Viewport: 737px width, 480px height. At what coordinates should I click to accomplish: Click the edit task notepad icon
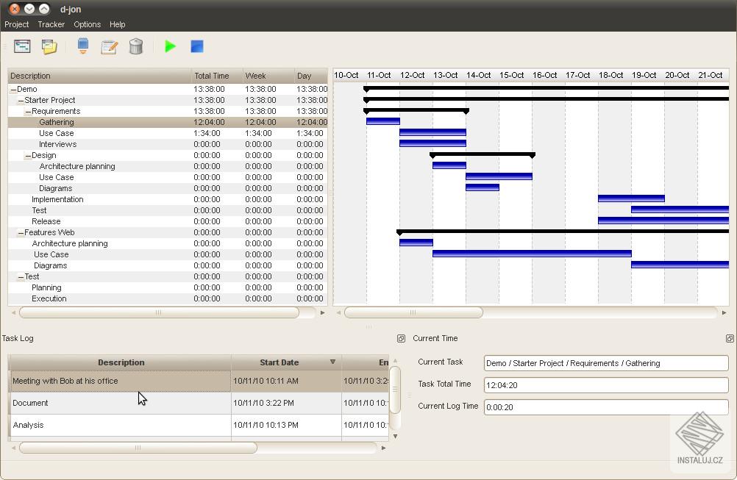pos(109,46)
